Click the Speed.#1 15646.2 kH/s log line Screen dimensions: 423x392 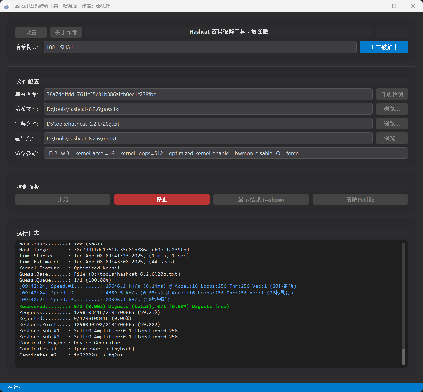(x=158, y=286)
